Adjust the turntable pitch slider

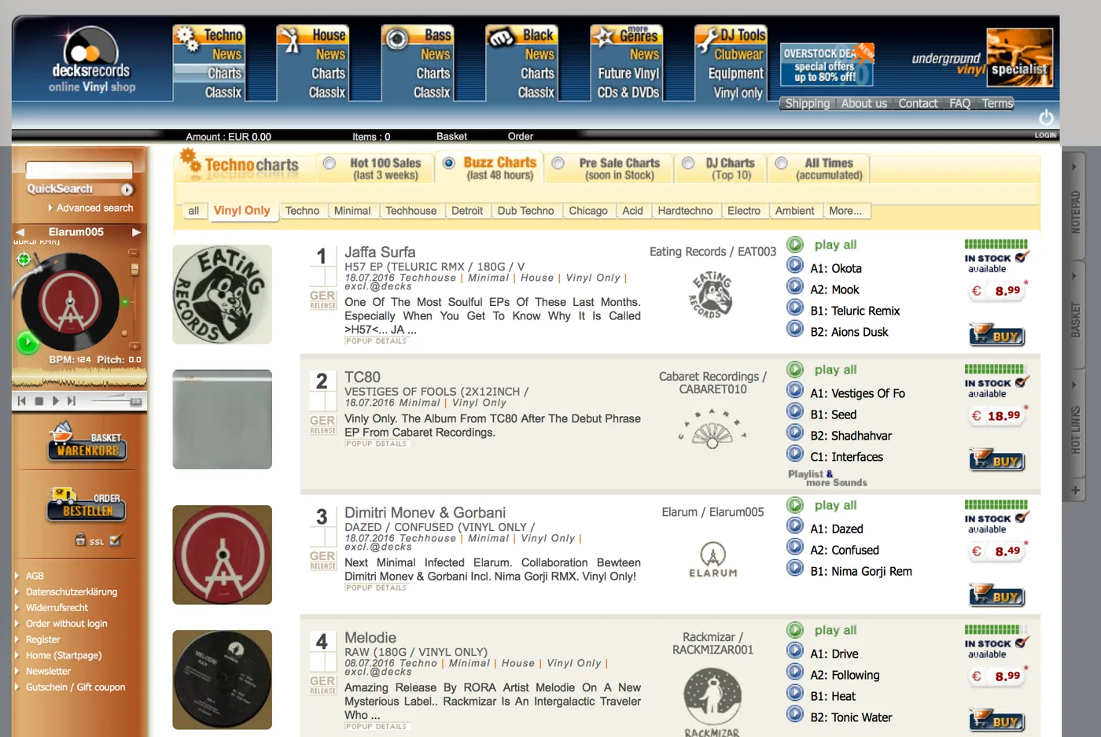coord(134,269)
